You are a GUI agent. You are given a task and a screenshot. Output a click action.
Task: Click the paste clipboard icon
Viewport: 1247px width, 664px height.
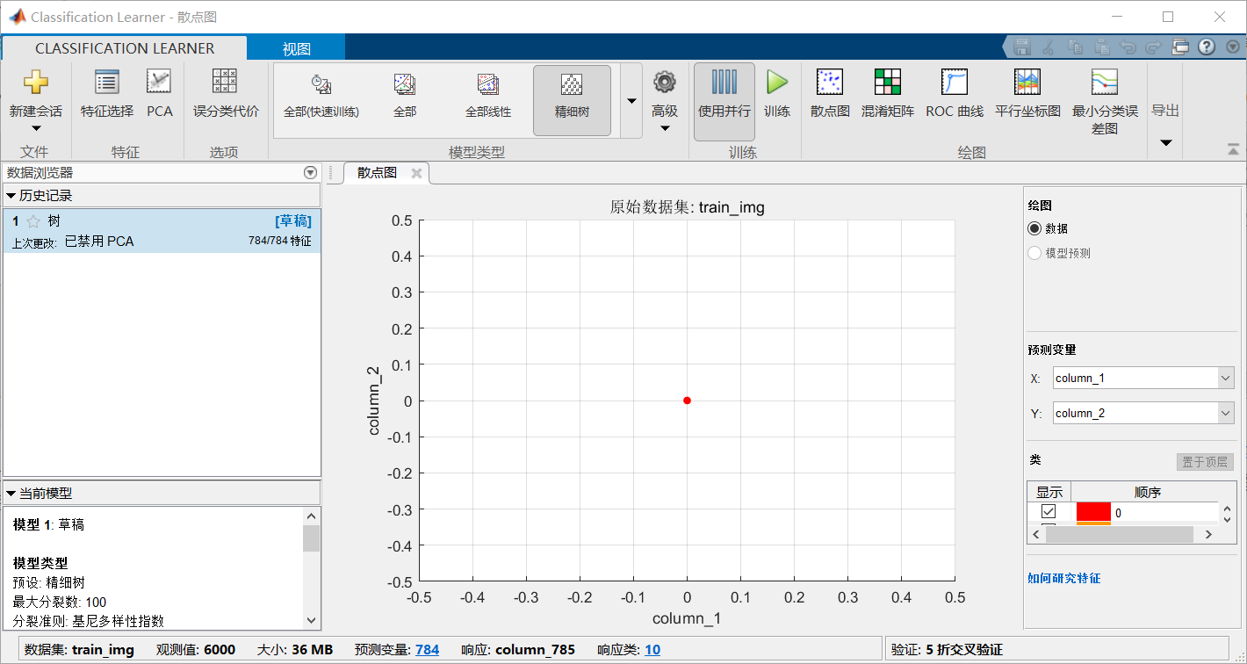pyautogui.click(x=1103, y=47)
